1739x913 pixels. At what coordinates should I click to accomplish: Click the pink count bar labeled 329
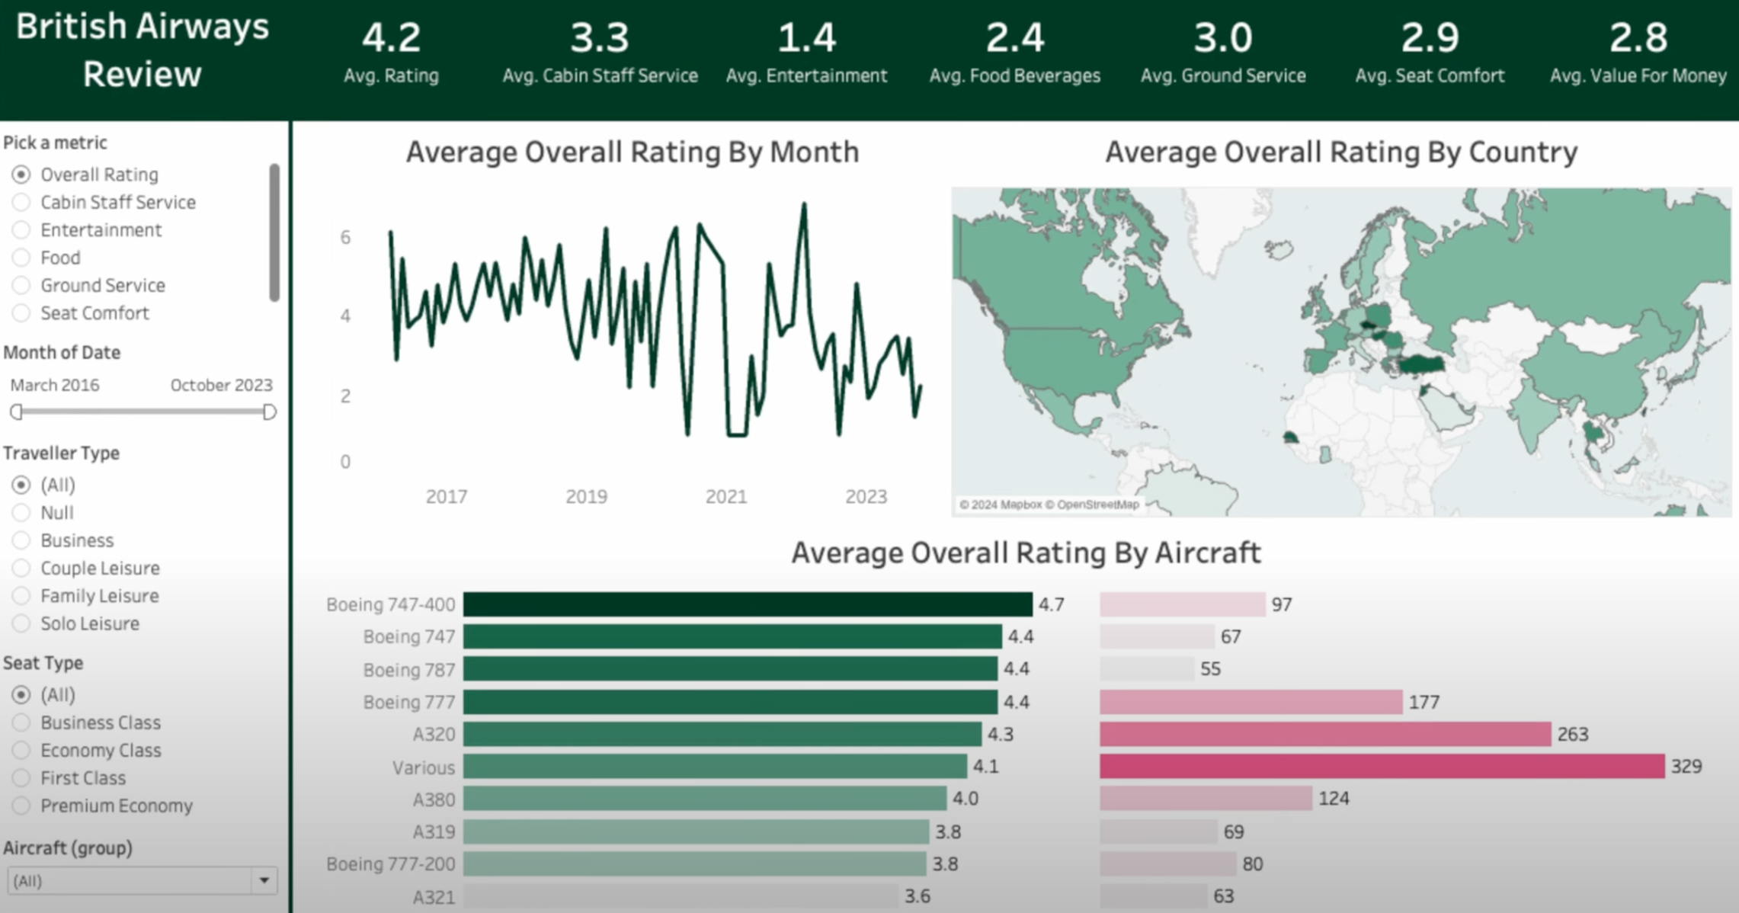1382,766
